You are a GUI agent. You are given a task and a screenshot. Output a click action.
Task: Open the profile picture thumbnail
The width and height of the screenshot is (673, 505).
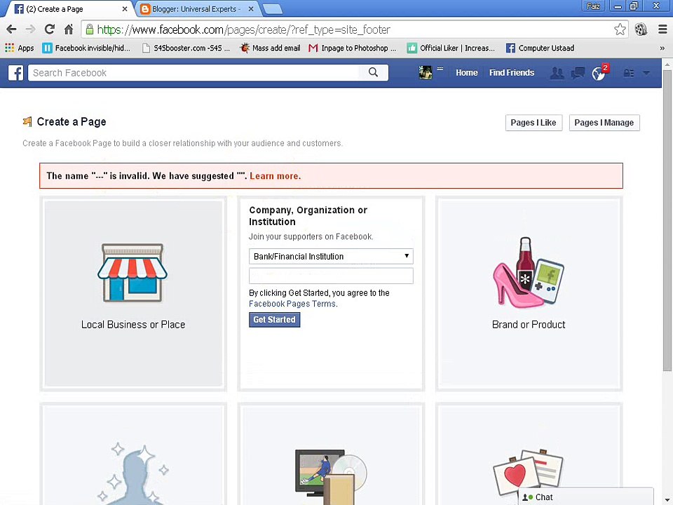click(426, 72)
